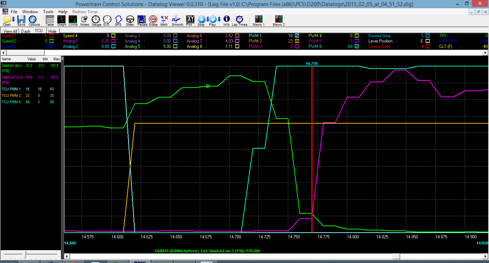This screenshot has height=263, width=489.
Task: Show the Table view
Action: click(50, 20)
